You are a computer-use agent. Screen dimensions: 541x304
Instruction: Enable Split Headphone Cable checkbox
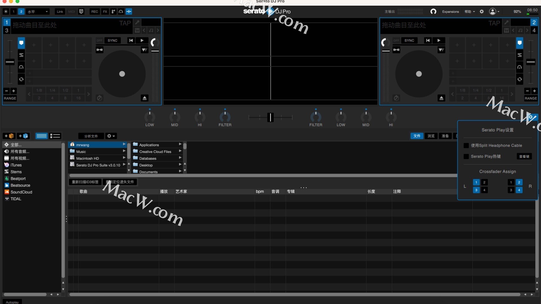[x=466, y=146]
